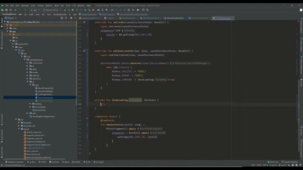This screenshot has height=170, width=303.
Task: Open the File menu
Action: (7, 6)
